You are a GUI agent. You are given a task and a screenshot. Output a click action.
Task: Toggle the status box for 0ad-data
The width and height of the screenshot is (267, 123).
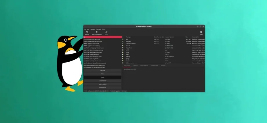pos(123,41)
